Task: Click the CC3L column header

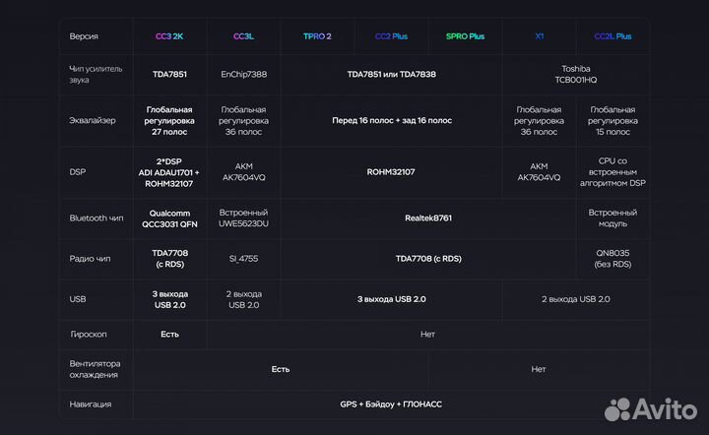Action: (x=243, y=36)
